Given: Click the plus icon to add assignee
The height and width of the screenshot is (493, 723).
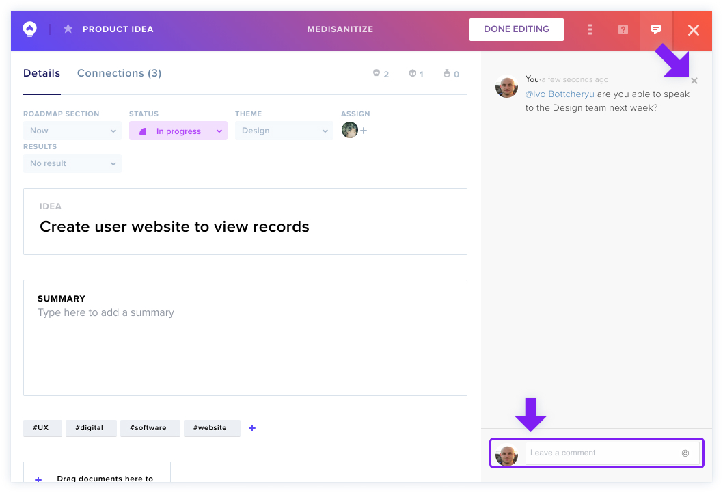Looking at the screenshot, I should pos(364,131).
